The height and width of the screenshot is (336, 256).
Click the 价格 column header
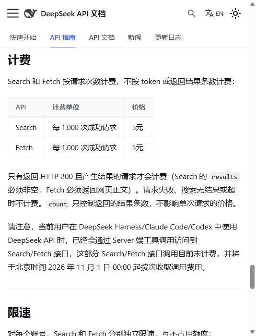[139, 107]
